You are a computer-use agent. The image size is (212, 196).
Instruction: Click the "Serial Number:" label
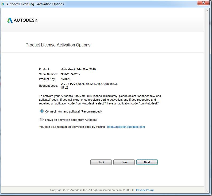48,74
